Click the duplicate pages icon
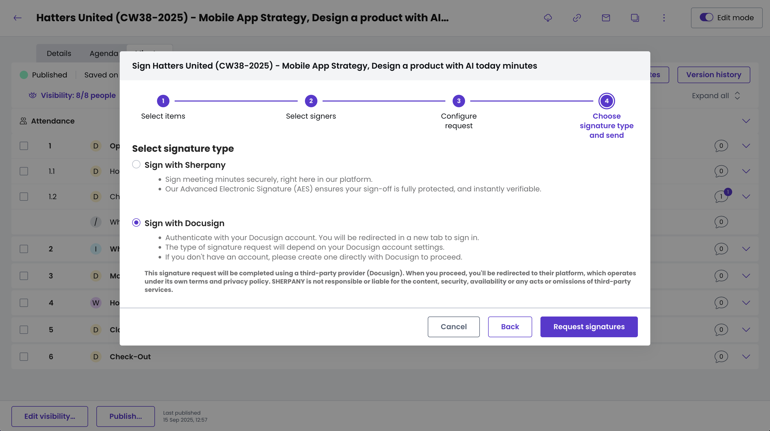The height and width of the screenshot is (431, 770). pyautogui.click(x=634, y=18)
